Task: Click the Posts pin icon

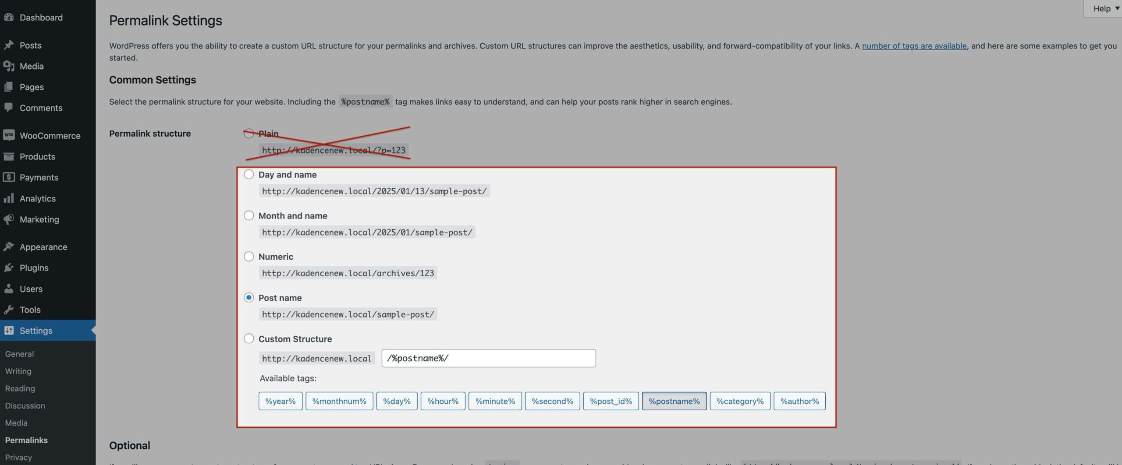Action: (x=9, y=45)
